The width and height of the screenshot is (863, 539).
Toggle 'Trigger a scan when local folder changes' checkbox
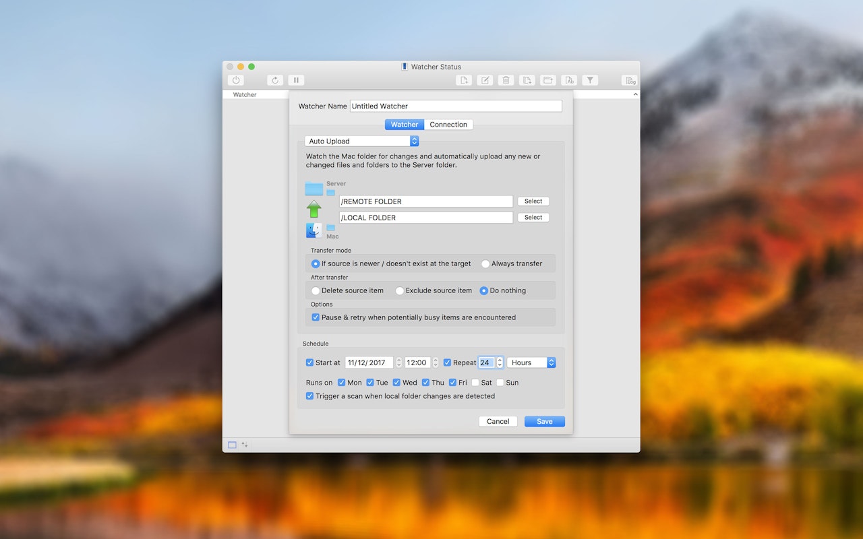click(310, 396)
